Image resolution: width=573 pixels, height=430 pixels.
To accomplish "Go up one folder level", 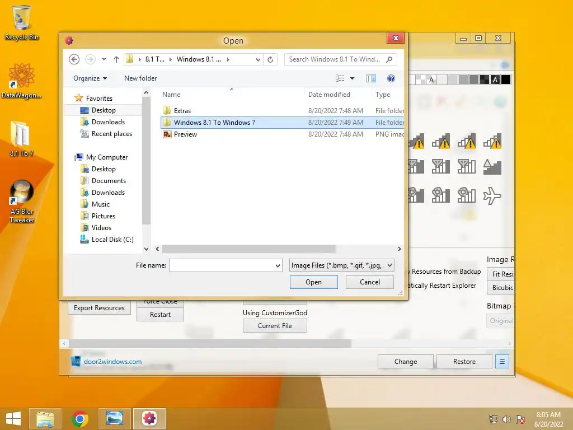I will pyautogui.click(x=116, y=59).
